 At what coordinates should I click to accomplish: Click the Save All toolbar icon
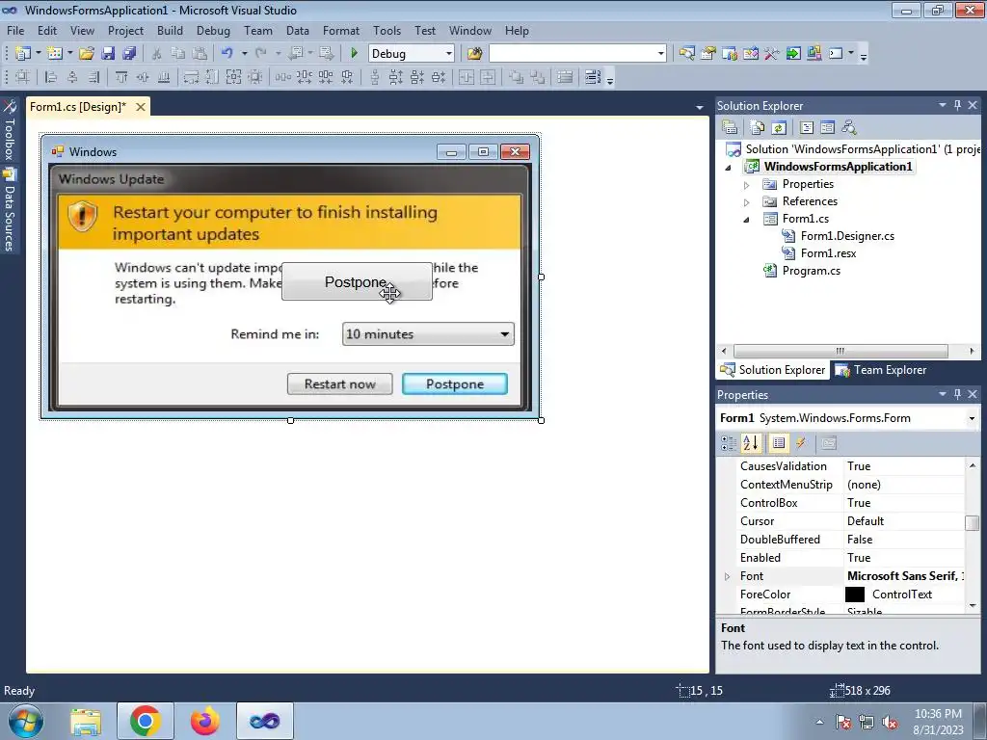point(129,54)
